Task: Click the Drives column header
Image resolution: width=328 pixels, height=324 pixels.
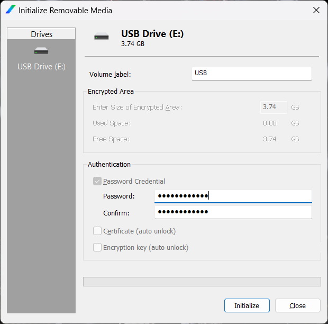Action: (x=41, y=34)
